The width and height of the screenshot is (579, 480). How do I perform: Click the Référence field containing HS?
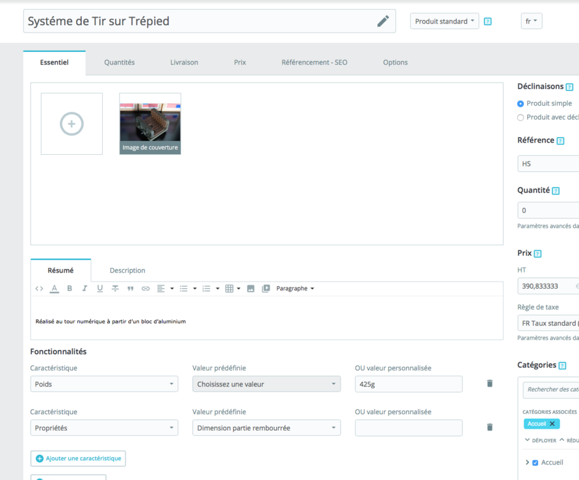coord(548,164)
